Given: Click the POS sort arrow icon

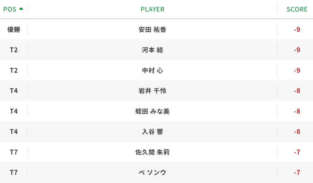Looking at the screenshot, I should (21, 9).
